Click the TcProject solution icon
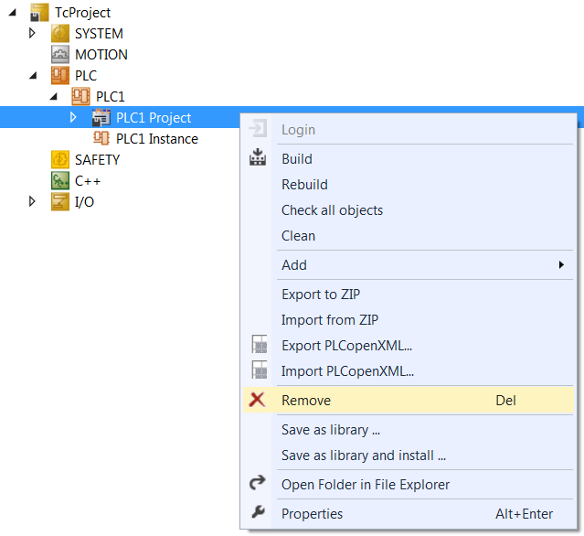Image resolution: width=584 pixels, height=536 pixels. tap(39, 12)
